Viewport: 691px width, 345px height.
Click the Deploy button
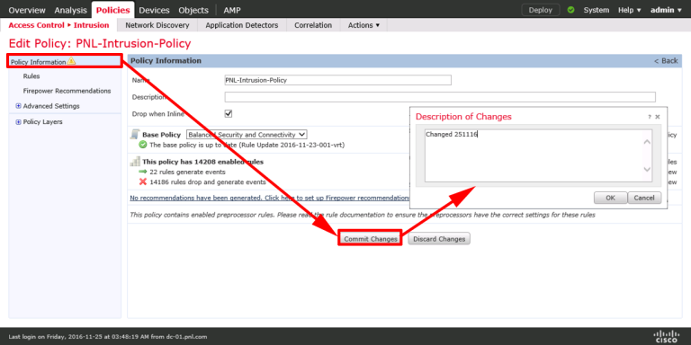540,10
